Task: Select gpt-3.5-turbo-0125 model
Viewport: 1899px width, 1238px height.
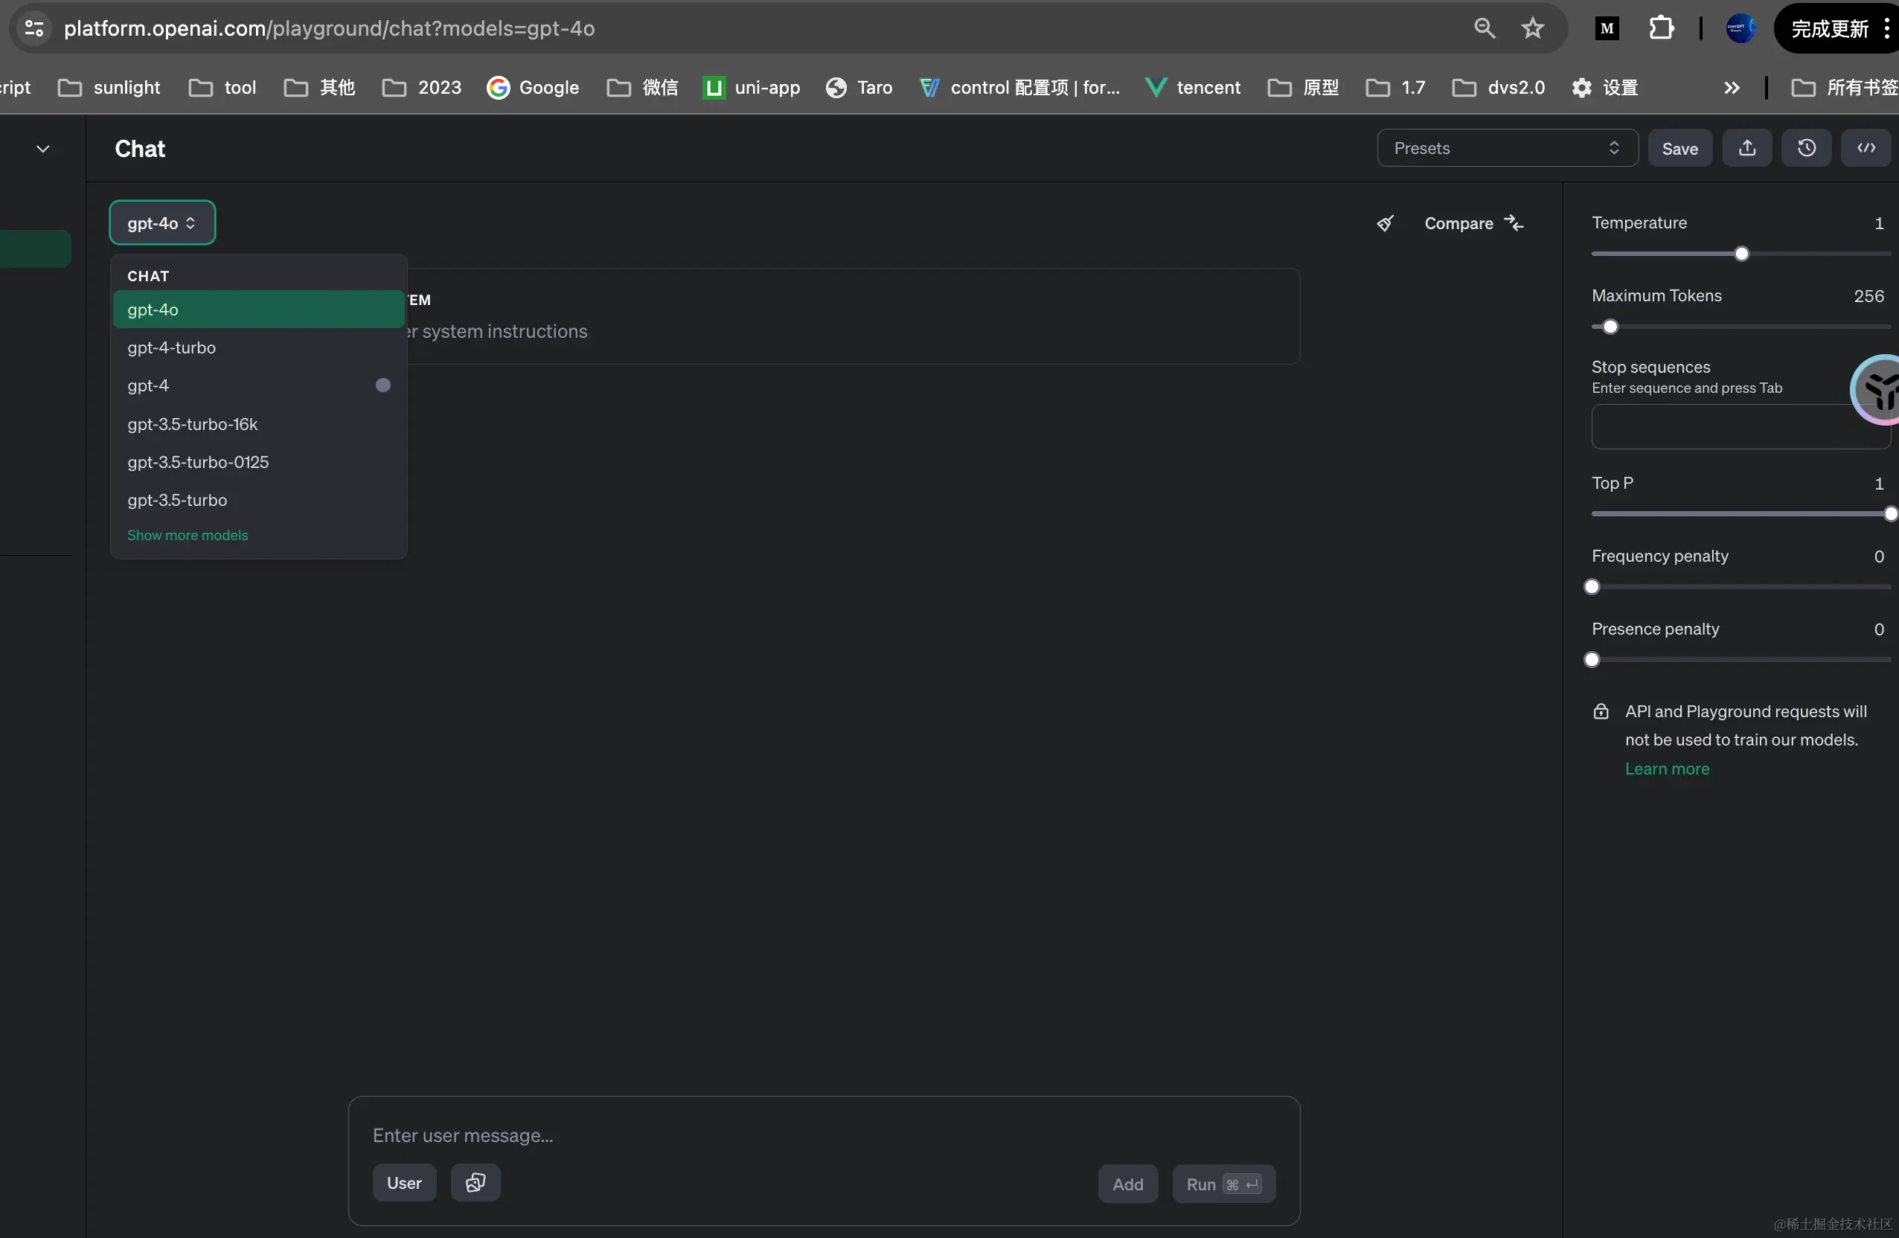Action: [x=258, y=463]
